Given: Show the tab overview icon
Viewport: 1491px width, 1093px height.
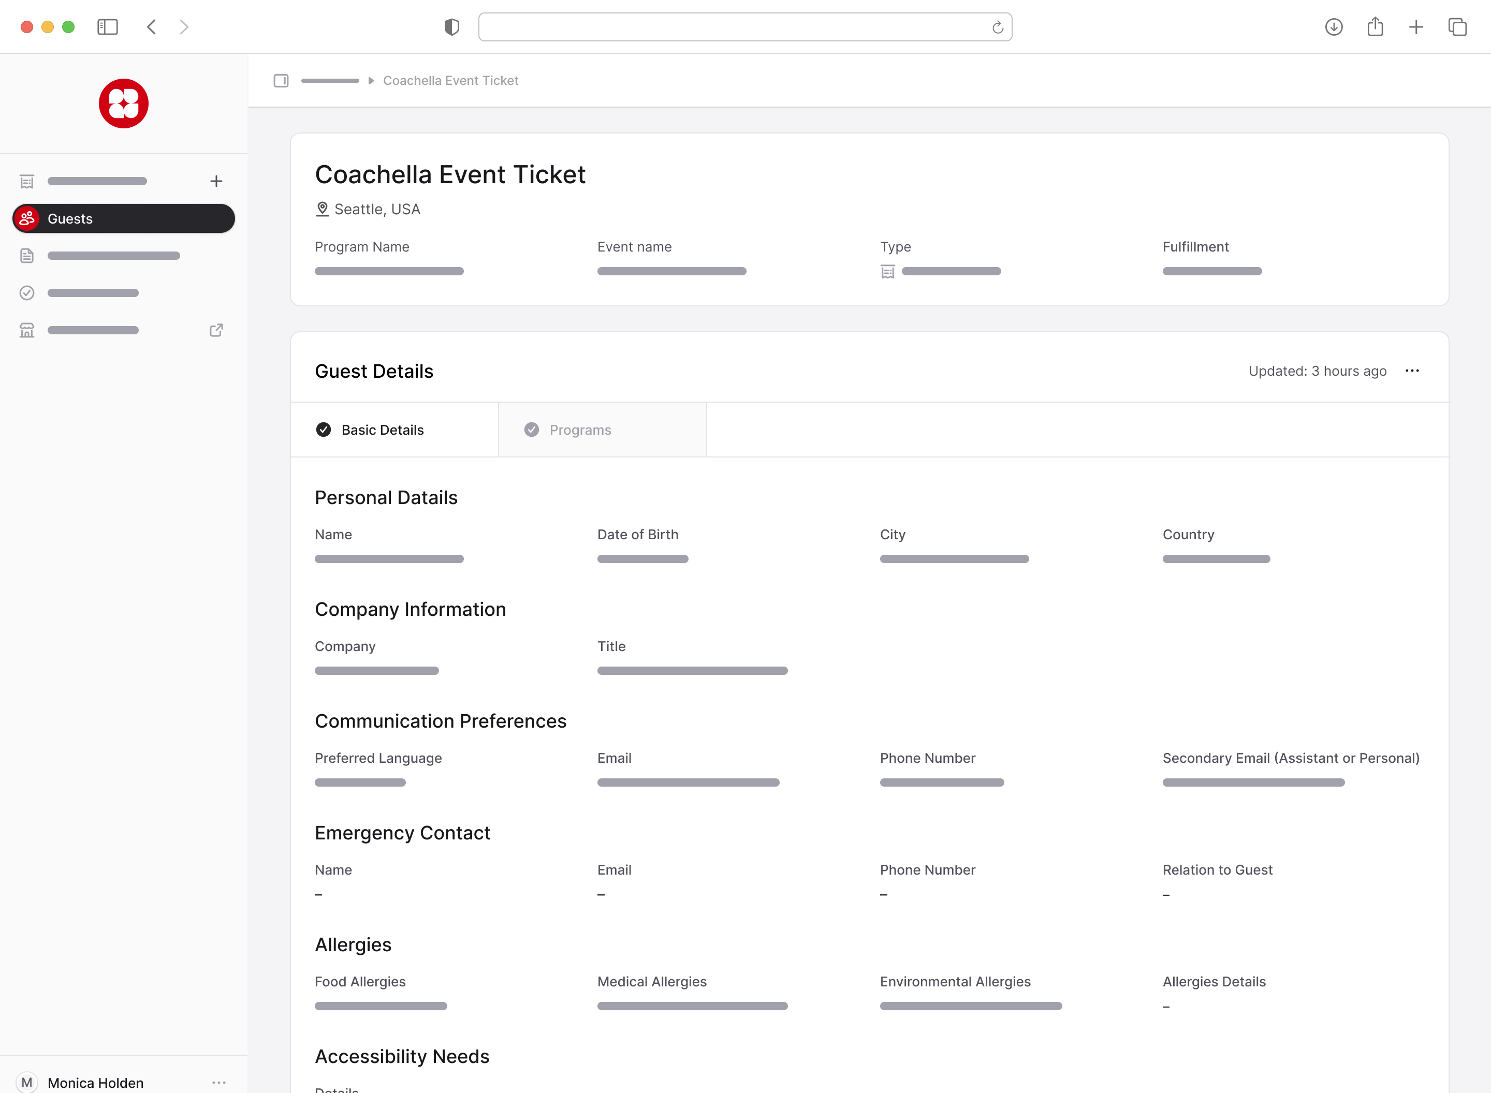Looking at the screenshot, I should [1457, 27].
